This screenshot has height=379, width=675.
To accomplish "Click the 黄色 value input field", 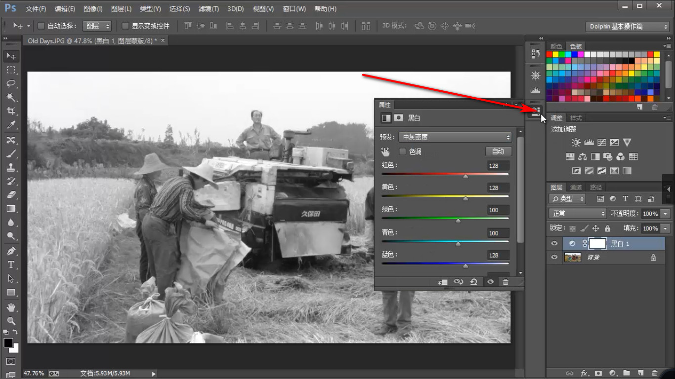I will pos(498,188).
